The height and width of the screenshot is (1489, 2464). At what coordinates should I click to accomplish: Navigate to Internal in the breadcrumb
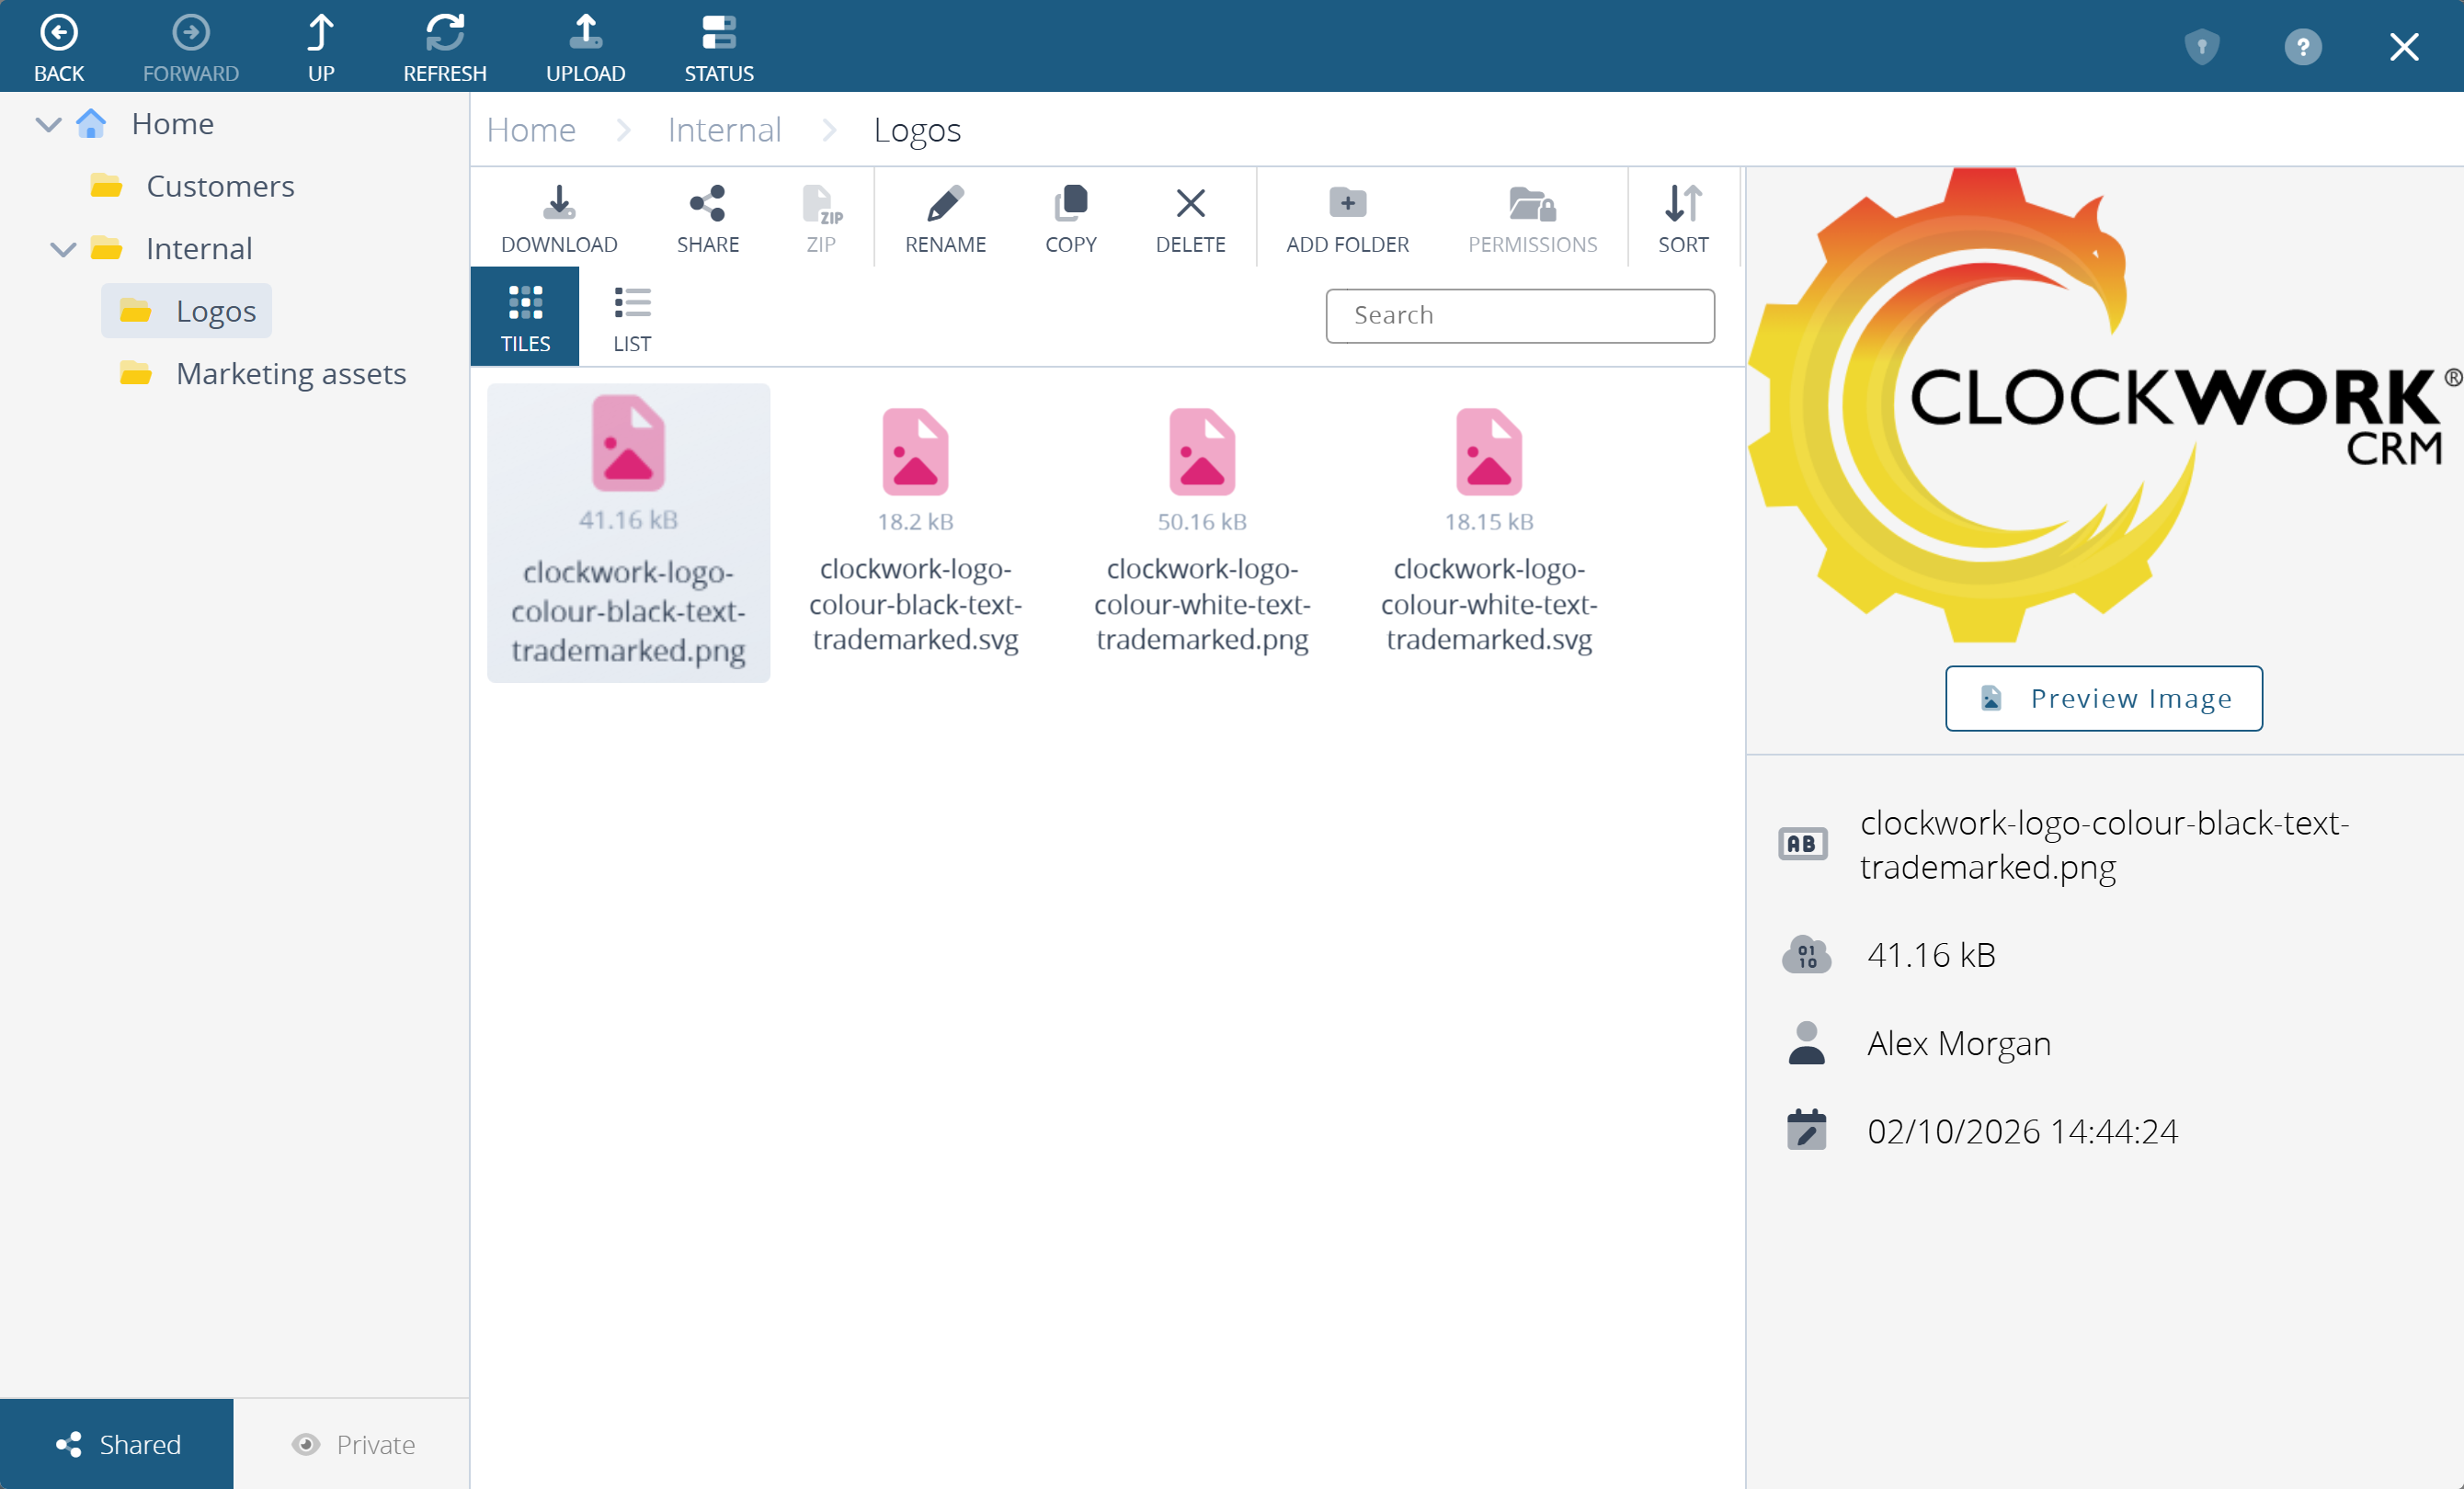pyautogui.click(x=724, y=130)
